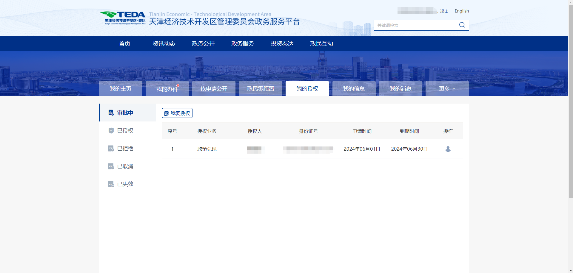Select 已取消 in the sidebar
Viewport: 573px width, 273px height.
coord(128,166)
